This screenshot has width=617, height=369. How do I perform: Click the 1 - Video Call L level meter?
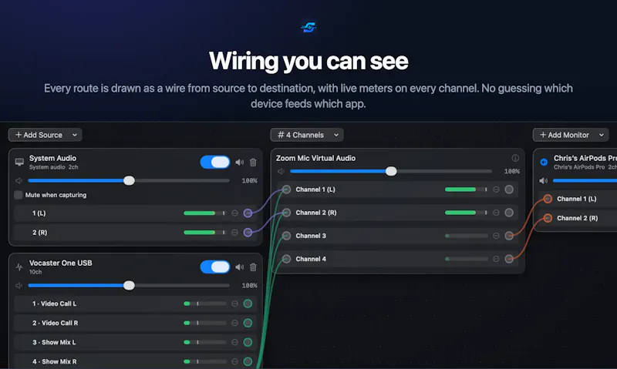point(204,304)
